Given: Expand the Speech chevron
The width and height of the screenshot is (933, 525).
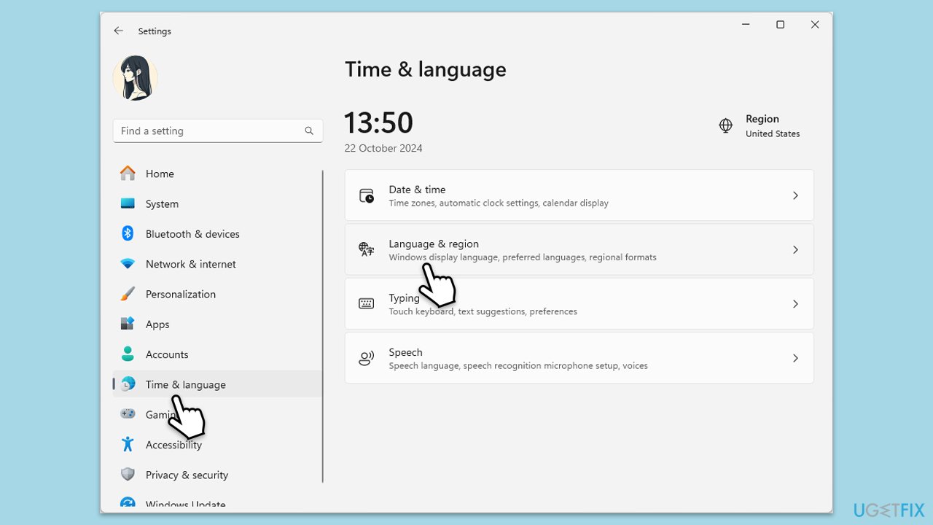Looking at the screenshot, I should click(x=795, y=358).
